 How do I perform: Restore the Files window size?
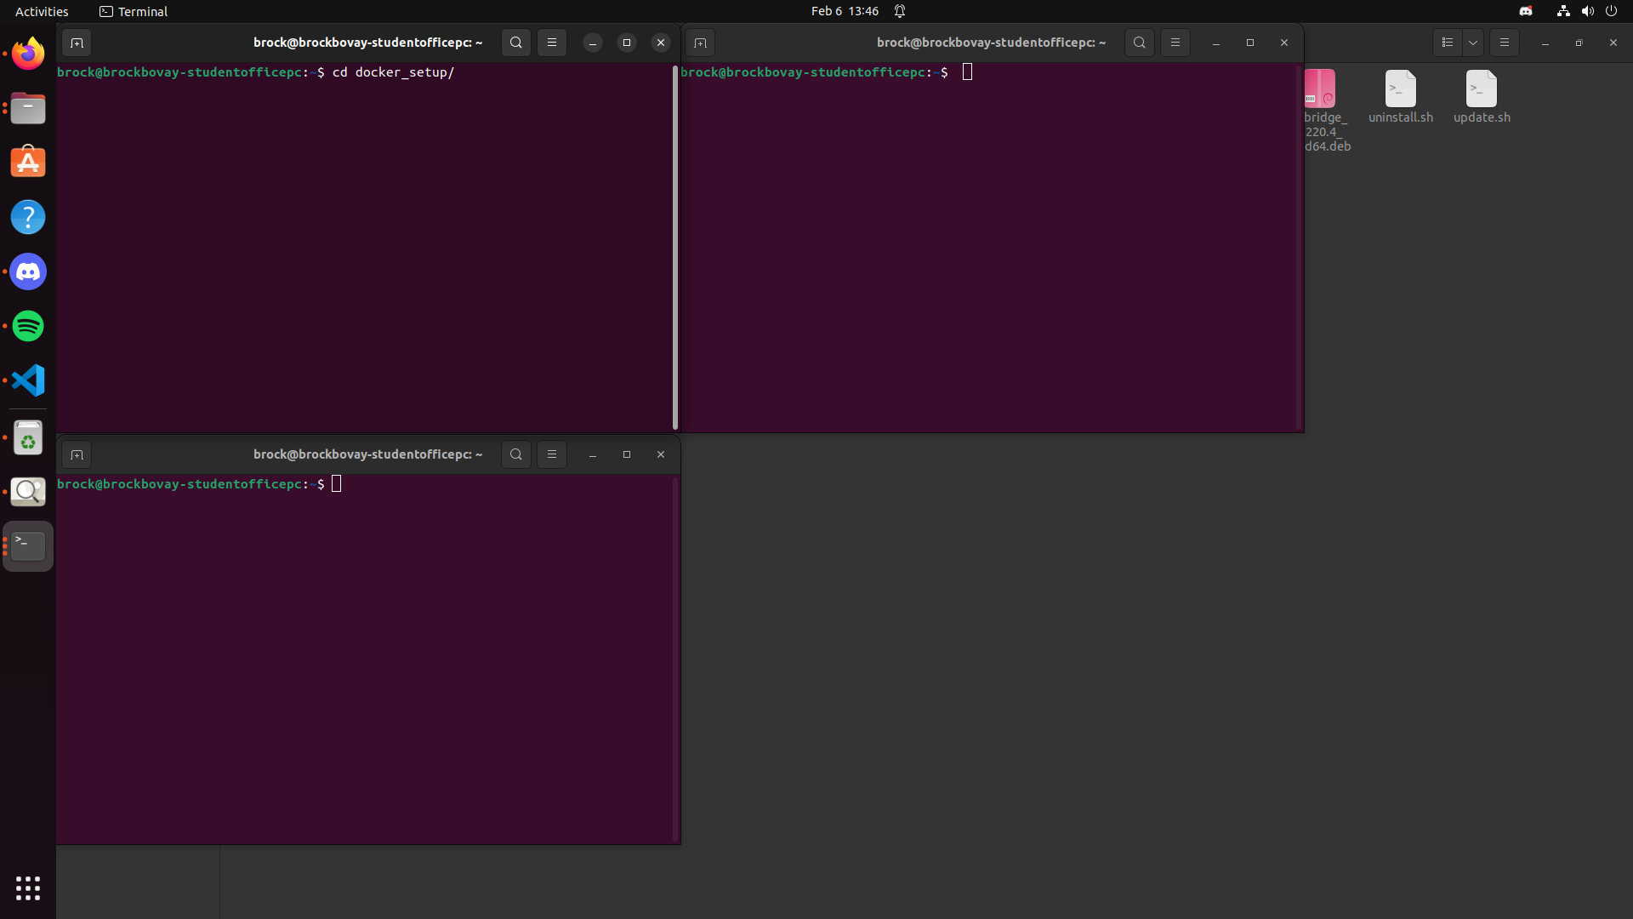click(x=1579, y=43)
